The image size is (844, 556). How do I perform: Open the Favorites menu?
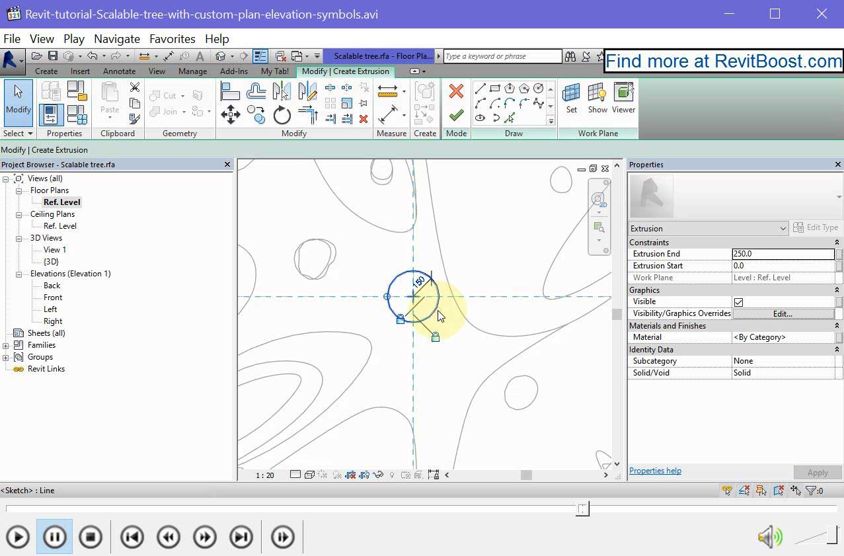[x=173, y=39]
